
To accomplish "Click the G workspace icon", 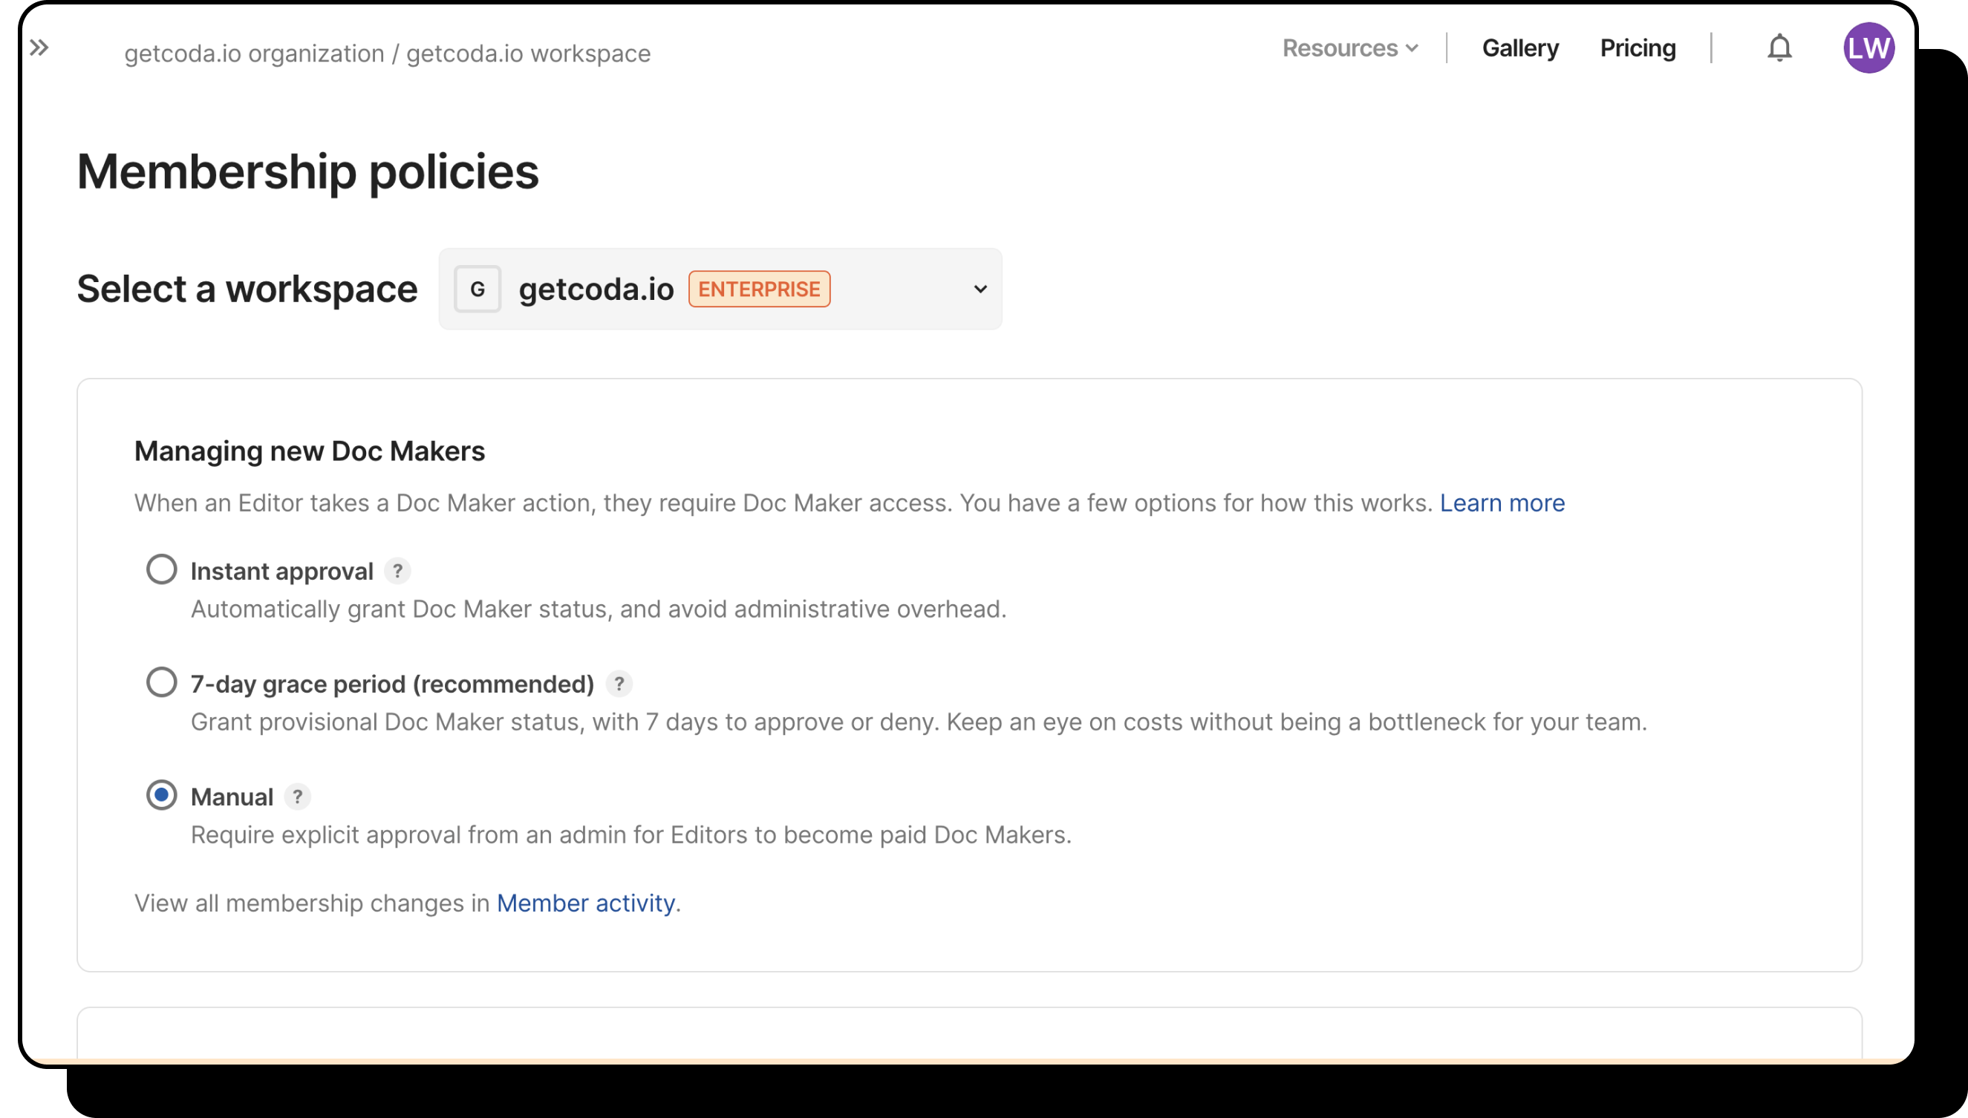I will pos(477,290).
